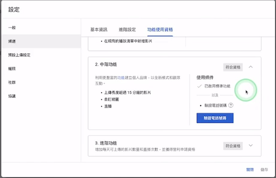Click the 設定 dialog title

click(14, 10)
